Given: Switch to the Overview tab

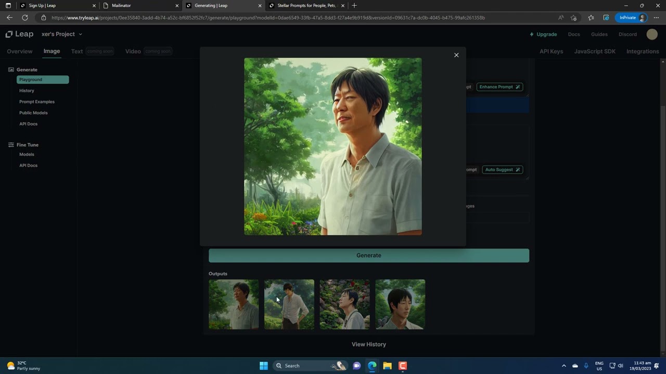Looking at the screenshot, I should (20, 51).
